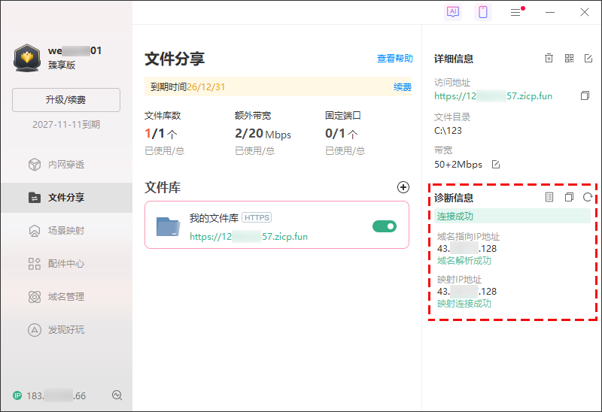The image size is (602, 412).
Task: Open 场景映射 from the sidebar
Action: click(x=66, y=231)
